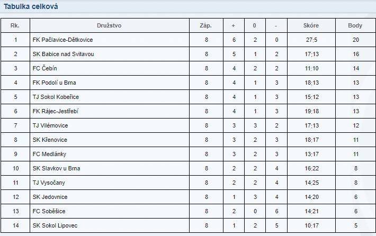Click the Tabulka celková heading

31,6
